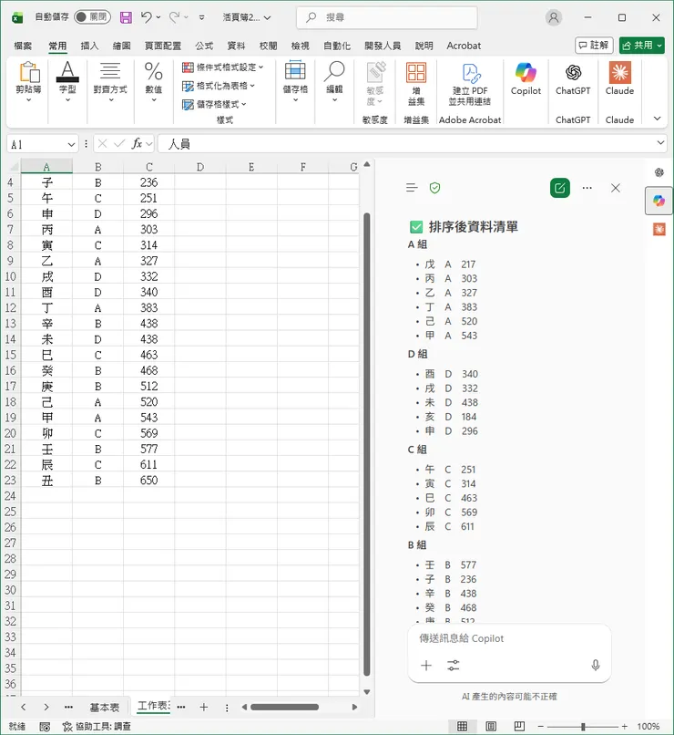The height and width of the screenshot is (735, 674).
Task: Click the insert function fx icon
Action: coord(137,144)
